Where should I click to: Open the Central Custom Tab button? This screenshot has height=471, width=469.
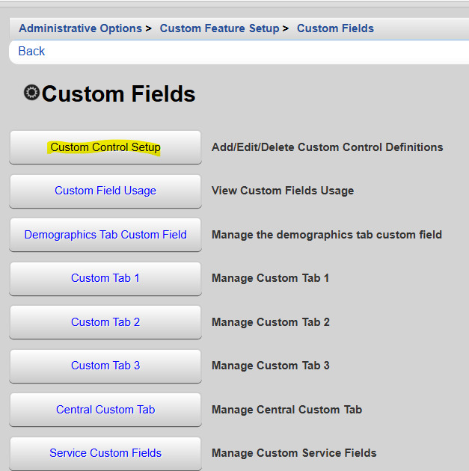click(105, 410)
